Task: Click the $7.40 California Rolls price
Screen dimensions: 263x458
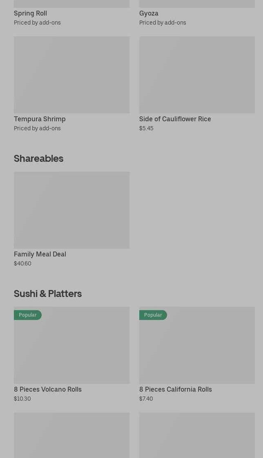Action: [146, 399]
